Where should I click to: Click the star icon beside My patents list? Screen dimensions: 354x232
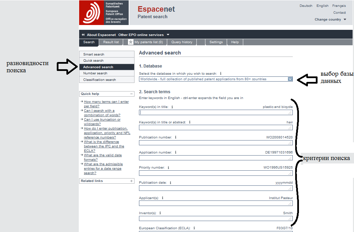click(130, 42)
